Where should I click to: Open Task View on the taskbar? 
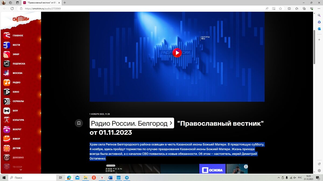pyautogui.click(x=61, y=178)
